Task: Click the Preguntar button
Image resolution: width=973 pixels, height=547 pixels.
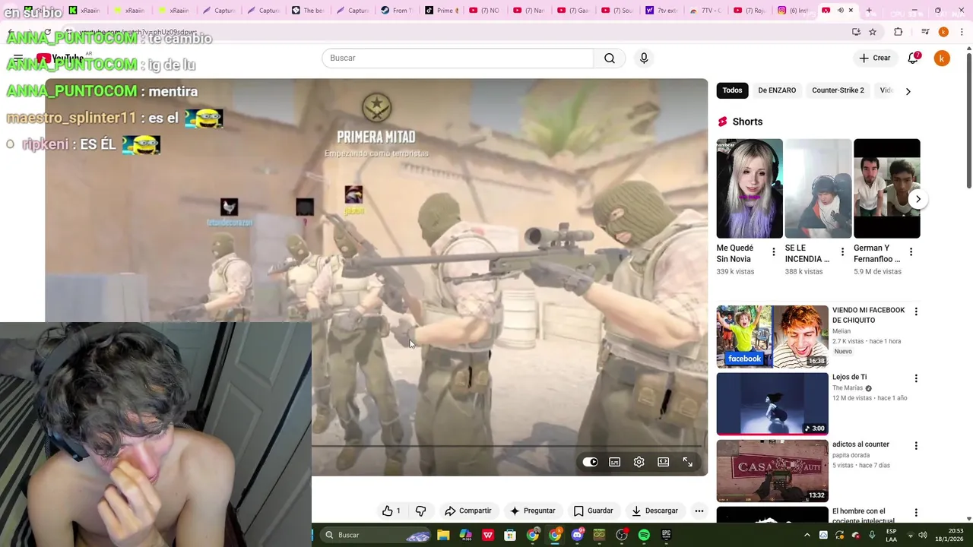Action: [532, 511]
